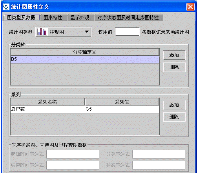Screen dimensions: 197x173
Task: Switch to the 显示外观 tab
Action: click(x=80, y=17)
